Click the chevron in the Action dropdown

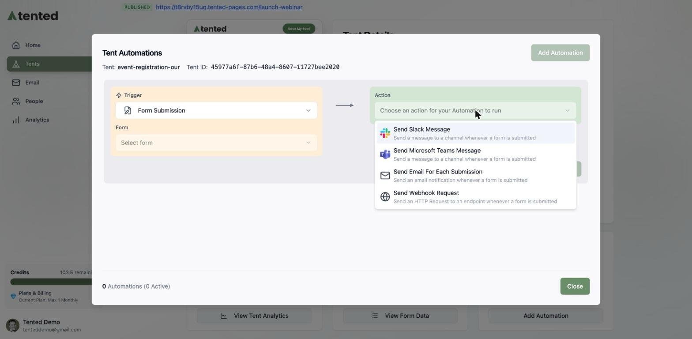tap(568, 110)
